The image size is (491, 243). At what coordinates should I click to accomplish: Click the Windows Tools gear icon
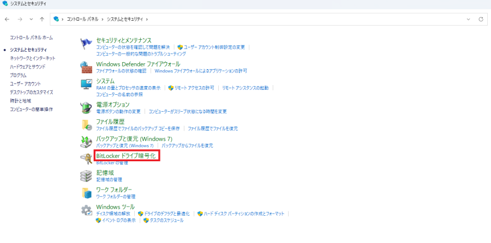86,210
